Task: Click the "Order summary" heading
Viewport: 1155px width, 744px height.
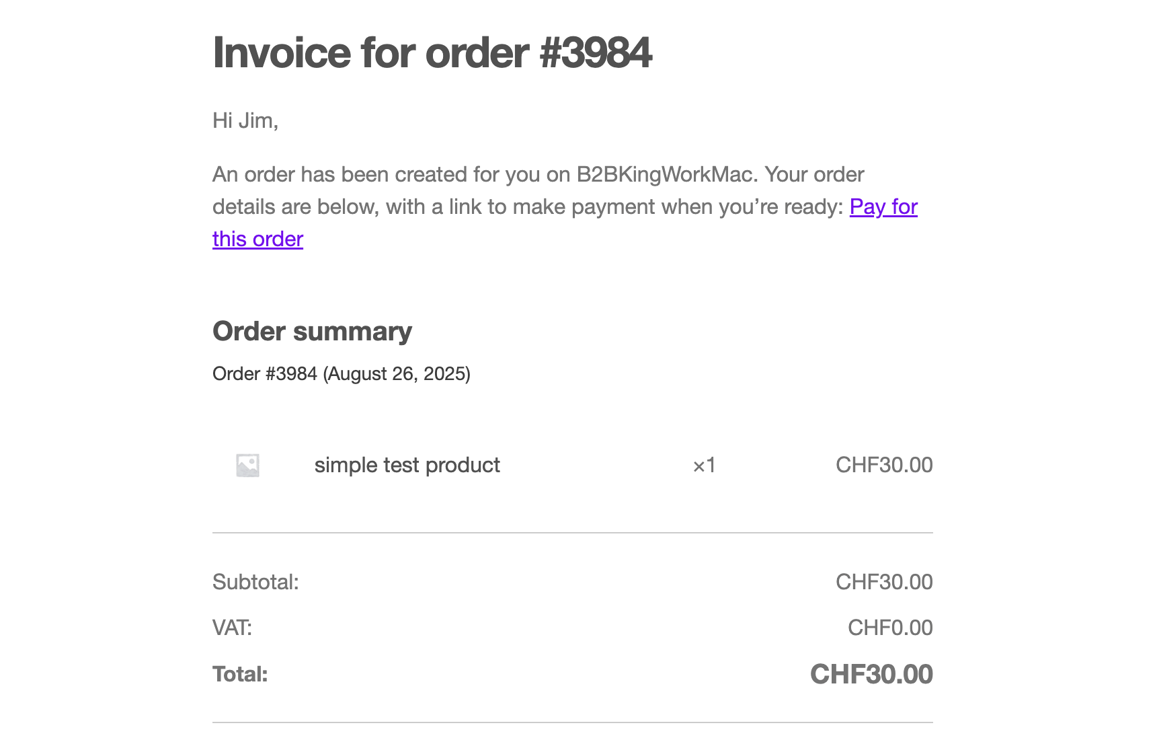Action: (x=312, y=331)
